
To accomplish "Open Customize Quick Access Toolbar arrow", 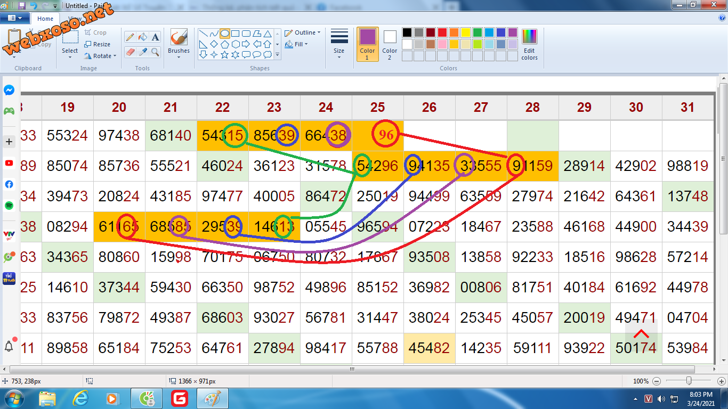I will [55, 6].
